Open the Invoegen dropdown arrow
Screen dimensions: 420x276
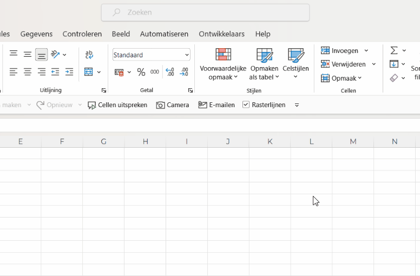click(x=366, y=50)
